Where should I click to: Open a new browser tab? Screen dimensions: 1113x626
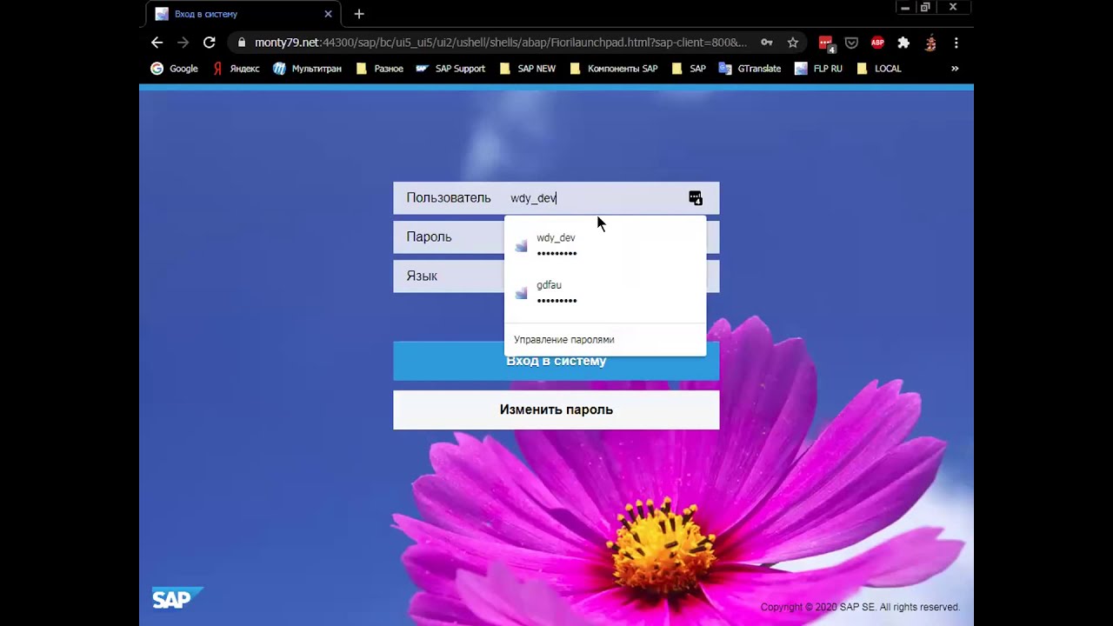[359, 14]
